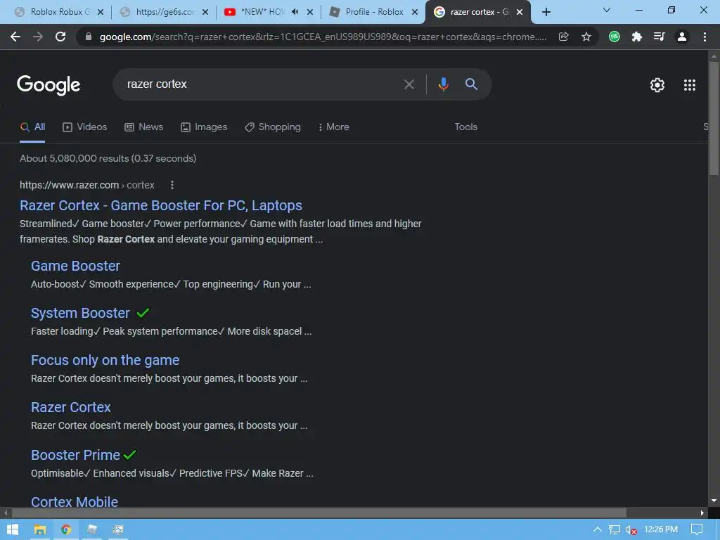Switch to Videos results
The height and width of the screenshot is (540, 720).
pyautogui.click(x=84, y=127)
